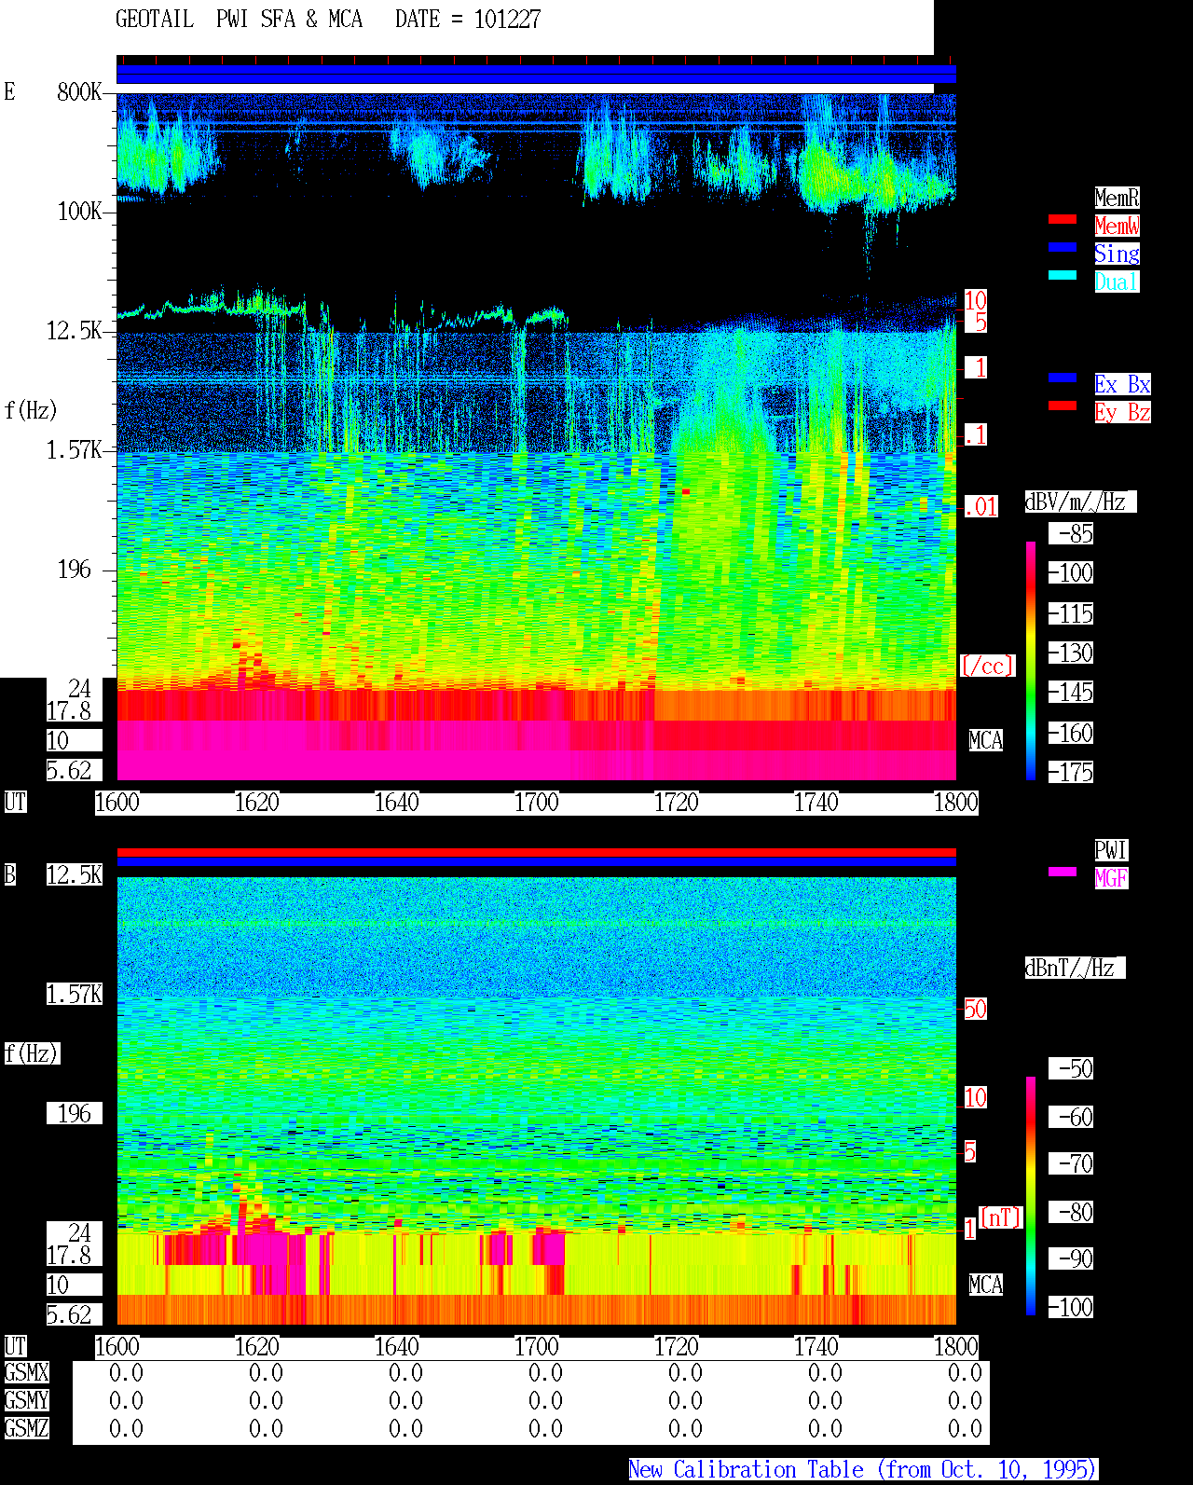Click the MGF legend label
1193x1485 pixels.
[x=1111, y=878]
